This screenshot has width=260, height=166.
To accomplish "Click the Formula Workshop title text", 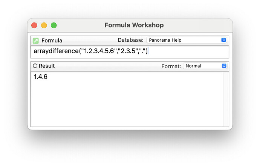I will [134, 25].
